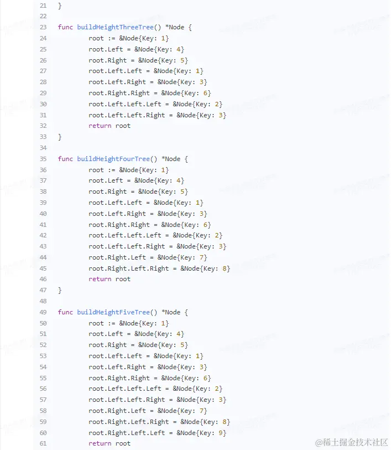The width and height of the screenshot is (391, 450).
Task: Click line number 21
Action: [43, 6]
